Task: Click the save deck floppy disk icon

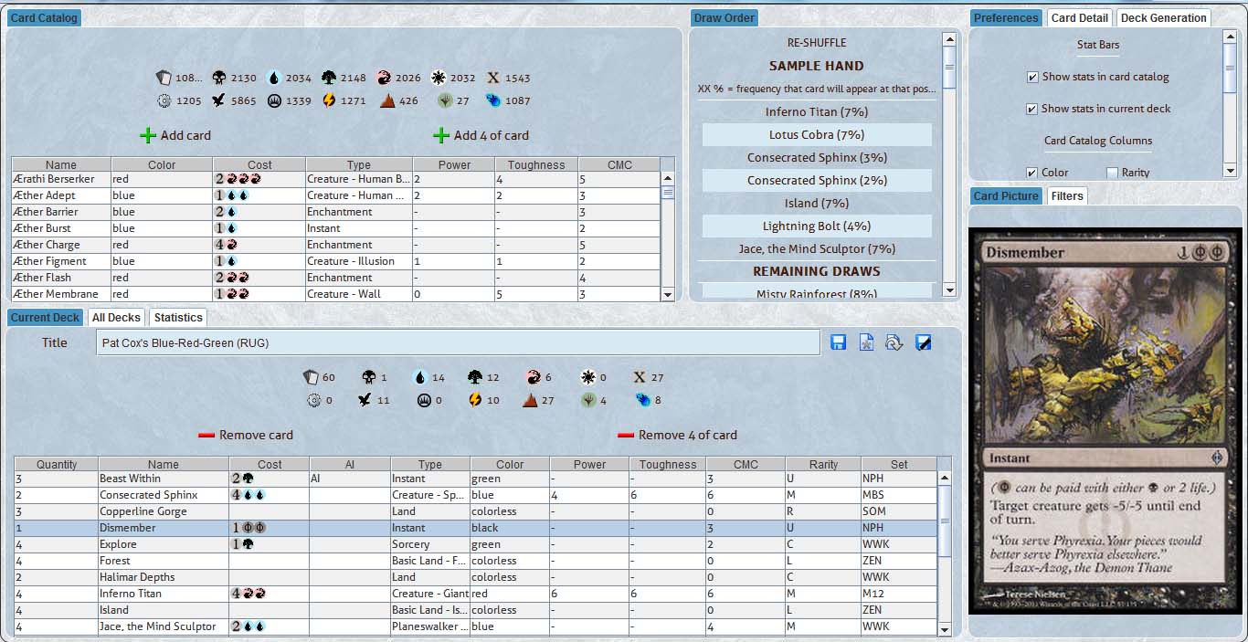Action: (x=839, y=342)
